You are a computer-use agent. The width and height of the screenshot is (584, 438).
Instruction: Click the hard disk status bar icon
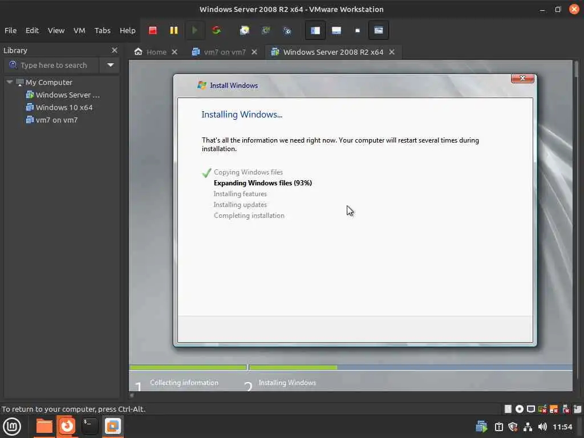point(508,409)
